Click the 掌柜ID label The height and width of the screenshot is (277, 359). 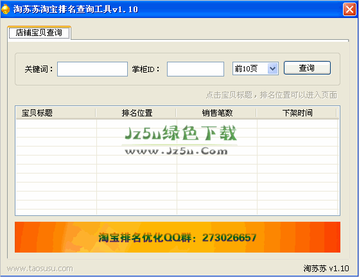146,69
